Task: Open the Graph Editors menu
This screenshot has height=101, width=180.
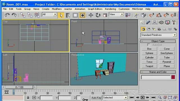Action: tap(95, 9)
